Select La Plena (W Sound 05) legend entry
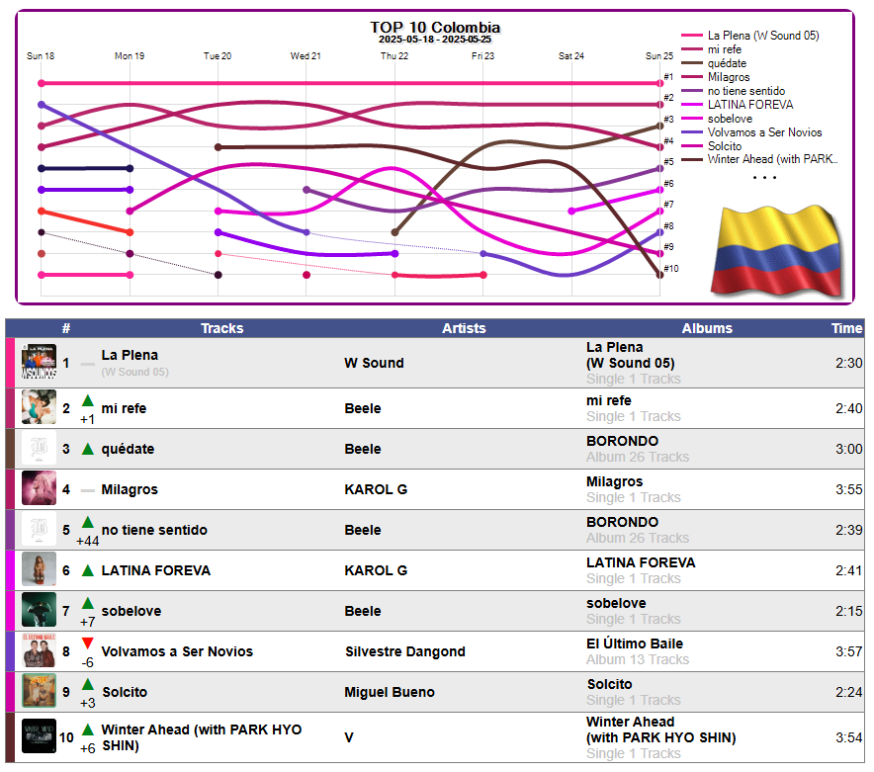This screenshot has height=772, width=874. coord(750,36)
